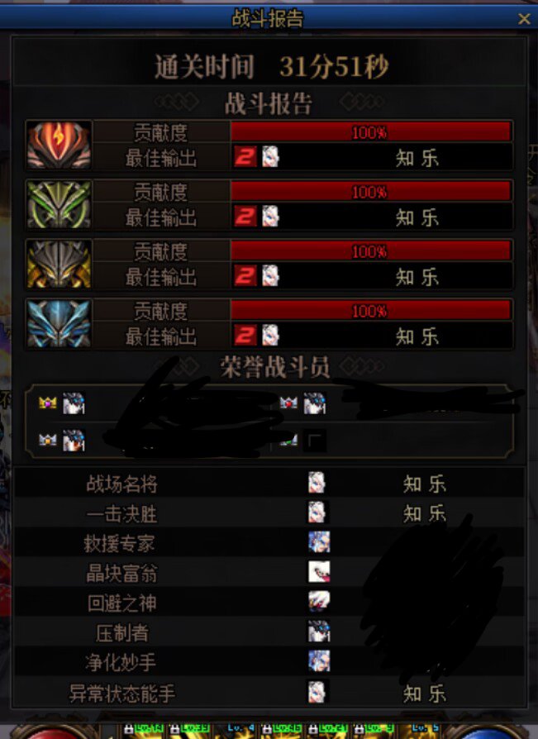Image resolution: width=538 pixels, height=739 pixels.
Task: Close the 战斗报告 window
Action: [524, 18]
